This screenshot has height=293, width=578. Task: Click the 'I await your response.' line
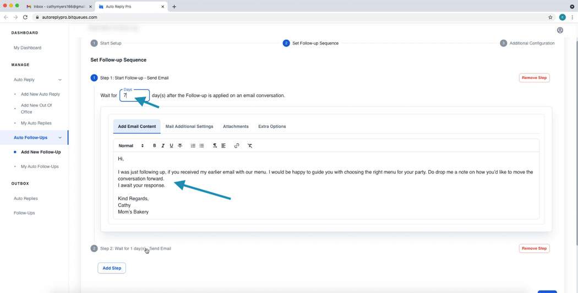pyautogui.click(x=141, y=185)
